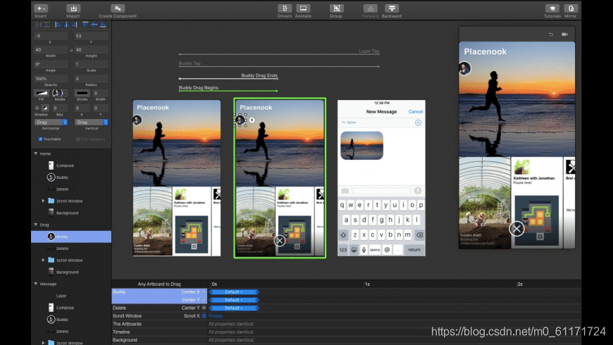Click the Create Component icon
The width and height of the screenshot is (613, 345).
pyautogui.click(x=118, y=8)
